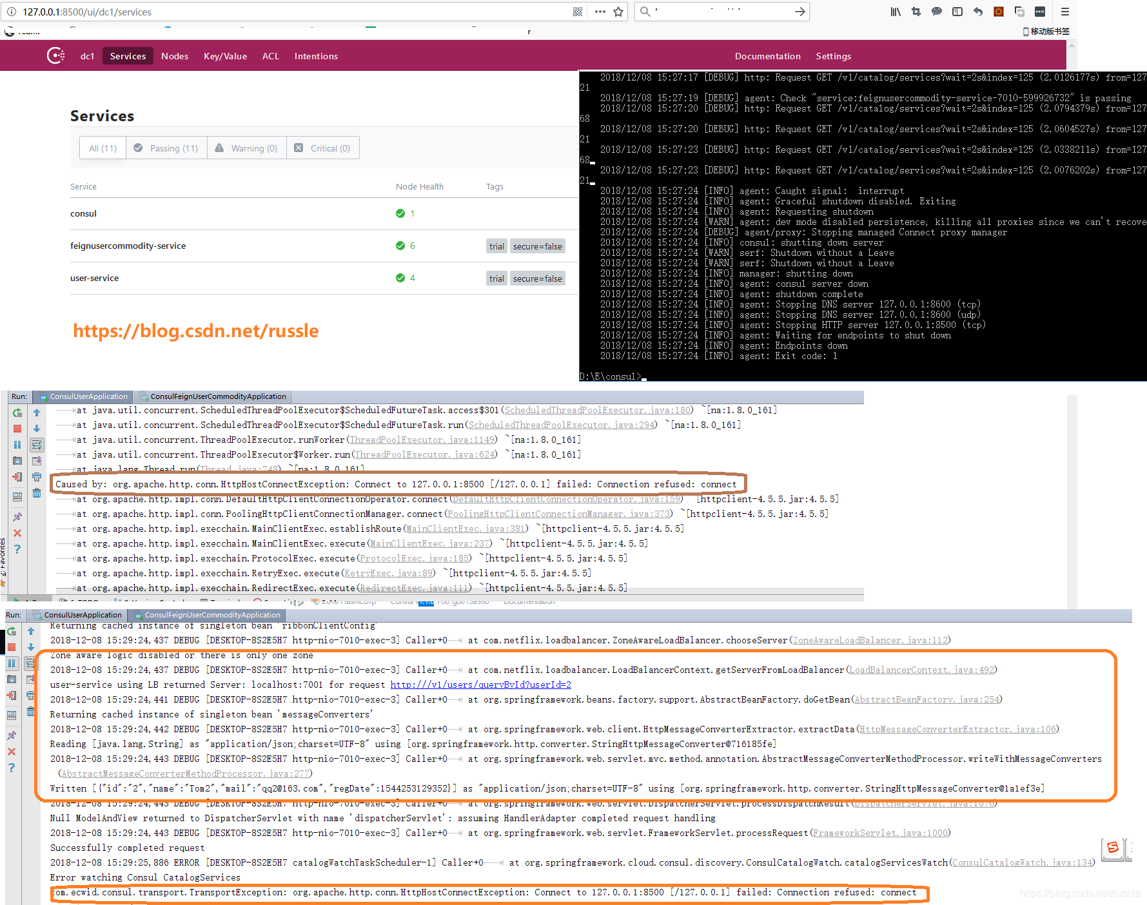Click the search go arrow
Image resolution: width=1147 pixels, height=905 pixels.
(x=799, y=12)
